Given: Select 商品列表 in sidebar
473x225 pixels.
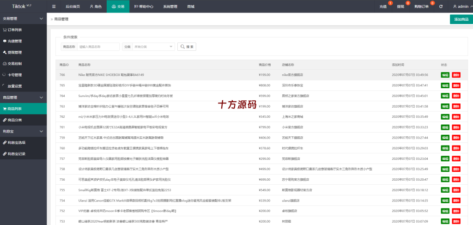Looking at the screenshot, I should click(x=23, y=109).
